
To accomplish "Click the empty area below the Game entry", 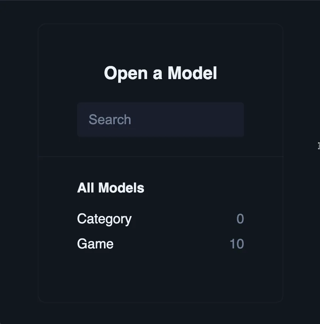I will [161, 274].
